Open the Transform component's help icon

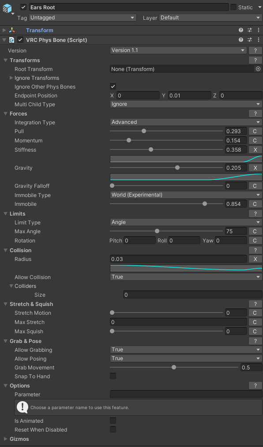(x=241, y=30)
